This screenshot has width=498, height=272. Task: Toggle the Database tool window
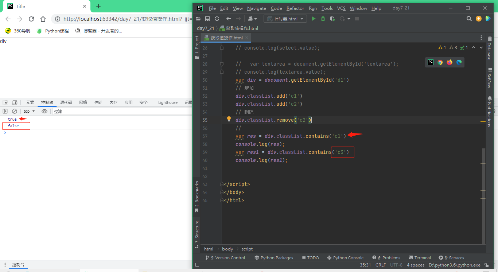click(x=490, y=48)
